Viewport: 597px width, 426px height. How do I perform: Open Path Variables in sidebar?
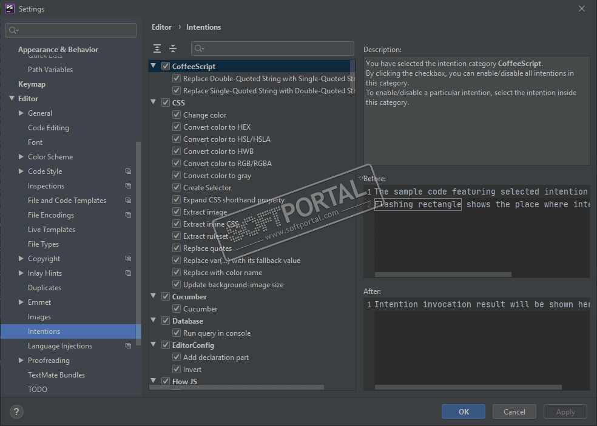coord(50,70)
